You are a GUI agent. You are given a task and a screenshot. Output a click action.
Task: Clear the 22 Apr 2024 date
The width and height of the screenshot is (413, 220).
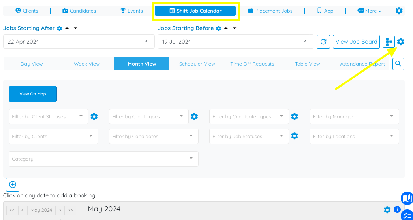[146, 41]
